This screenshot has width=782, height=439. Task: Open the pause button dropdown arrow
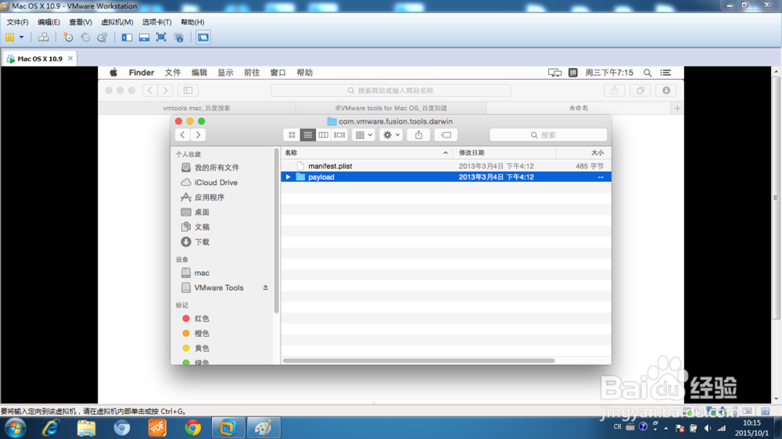21,37
